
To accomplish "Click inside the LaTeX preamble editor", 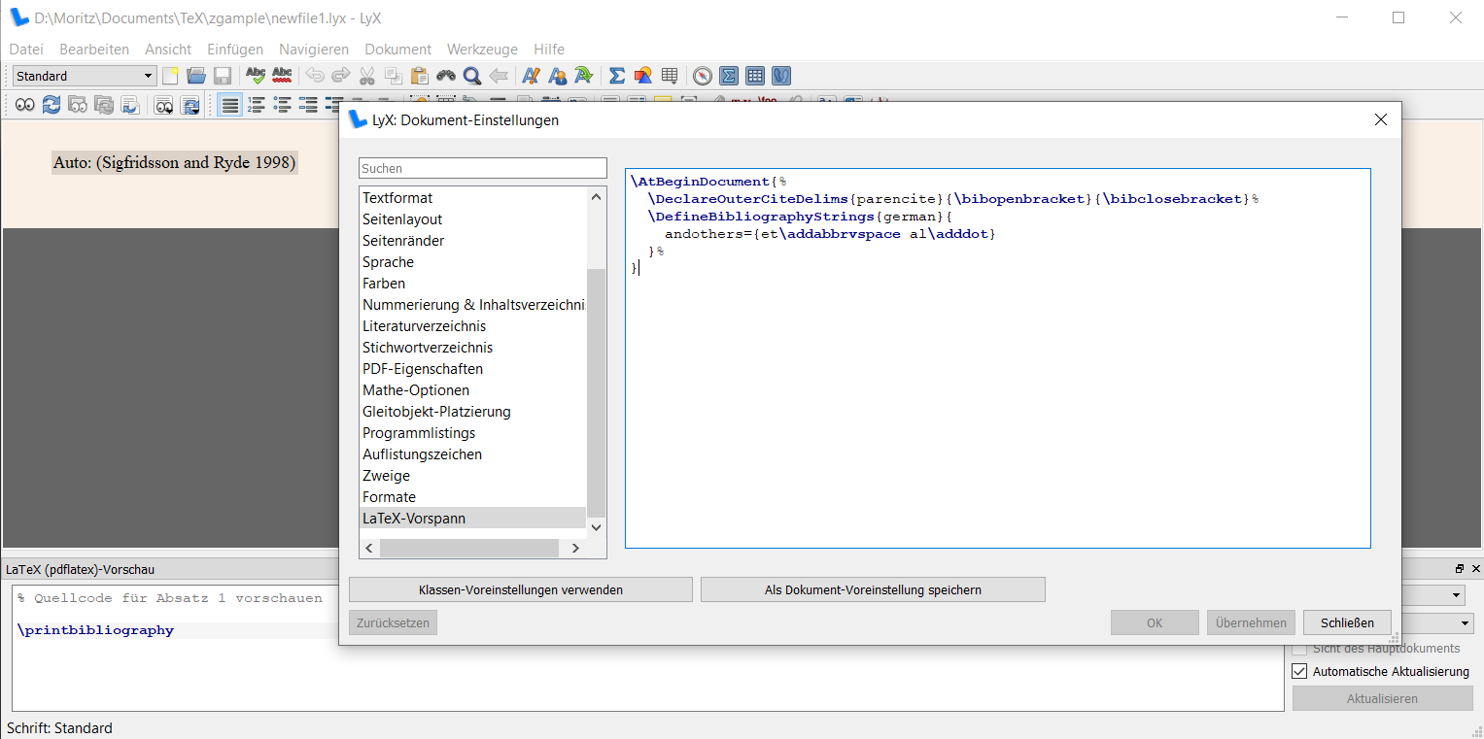I will [x=998, y=358].
